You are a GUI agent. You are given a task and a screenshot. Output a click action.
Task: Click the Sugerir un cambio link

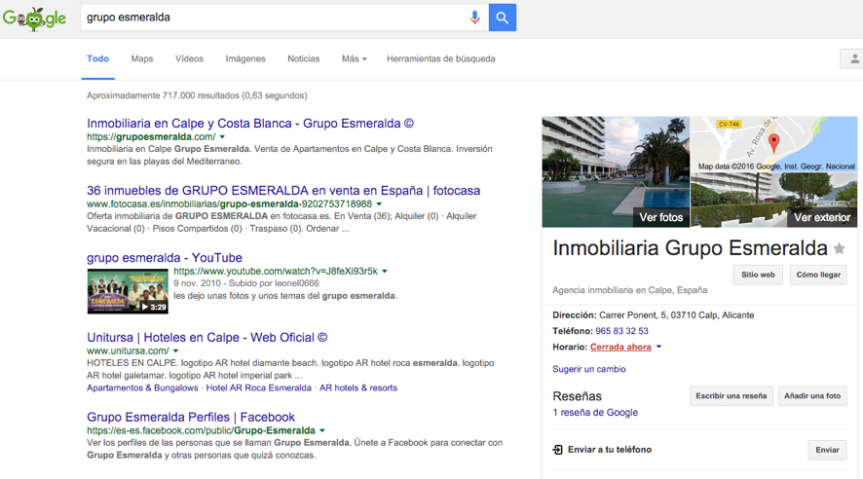589,369
